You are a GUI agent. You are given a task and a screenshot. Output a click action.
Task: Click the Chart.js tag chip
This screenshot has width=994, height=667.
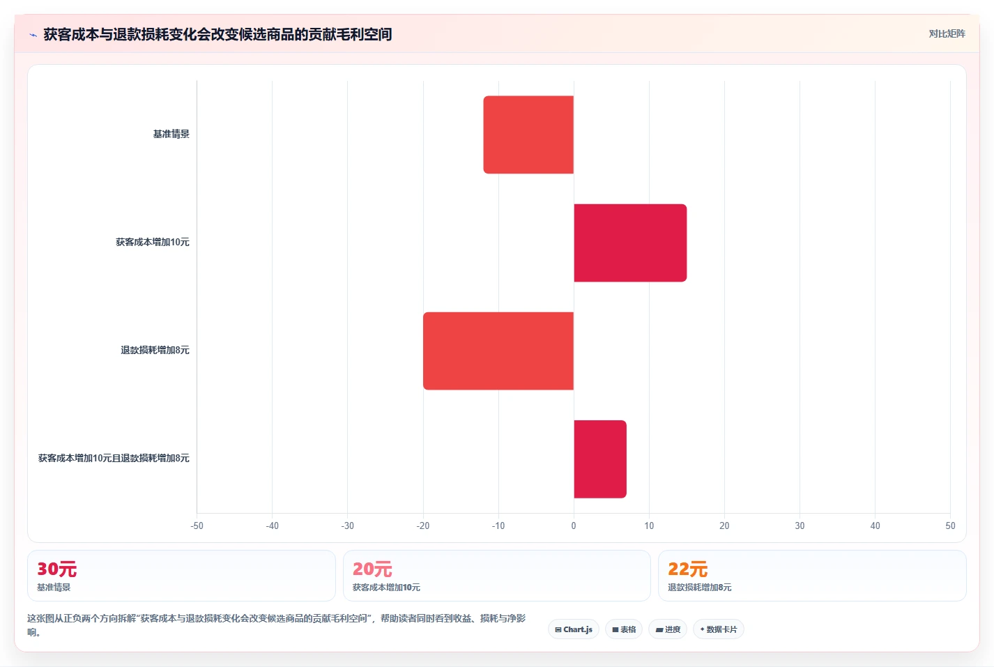[574, 629]
